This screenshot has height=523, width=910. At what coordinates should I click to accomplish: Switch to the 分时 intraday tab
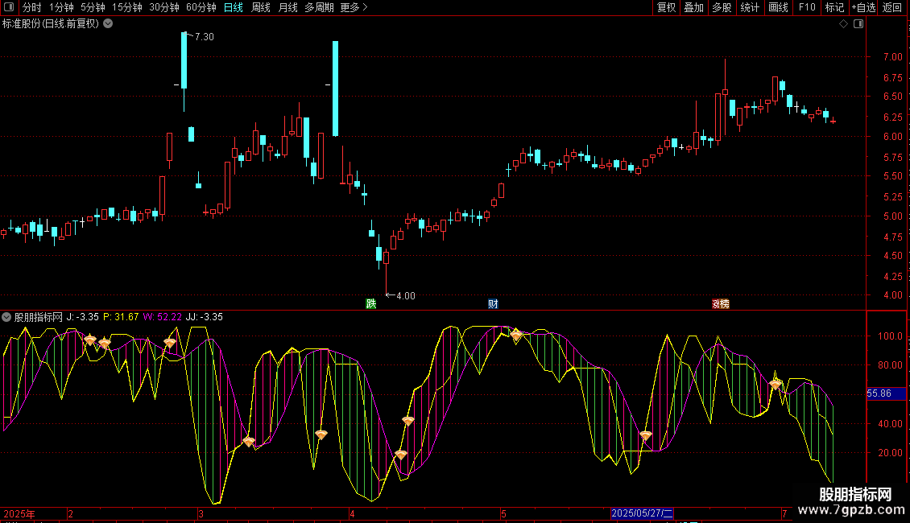(x=32, y=7)
